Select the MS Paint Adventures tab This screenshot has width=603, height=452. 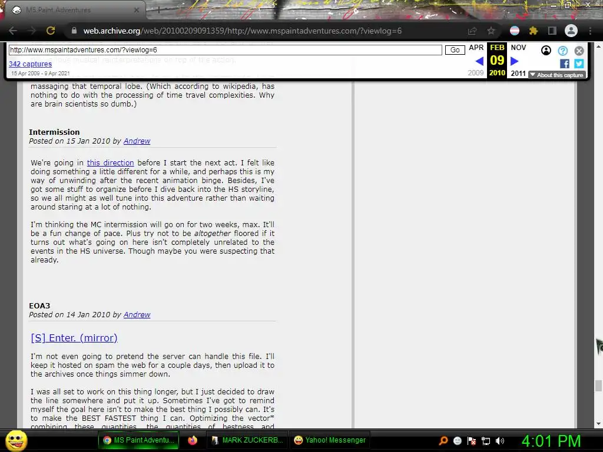pos(73,10)
